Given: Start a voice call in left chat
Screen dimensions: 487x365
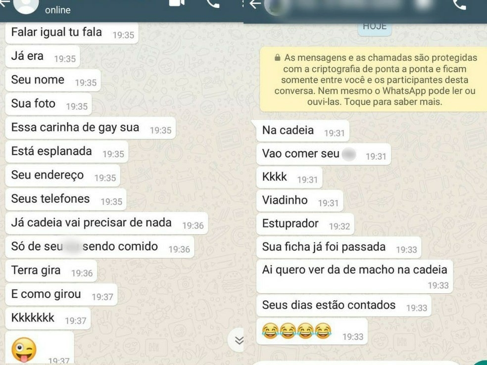Looking at the screenshot, I should point(213,3).
